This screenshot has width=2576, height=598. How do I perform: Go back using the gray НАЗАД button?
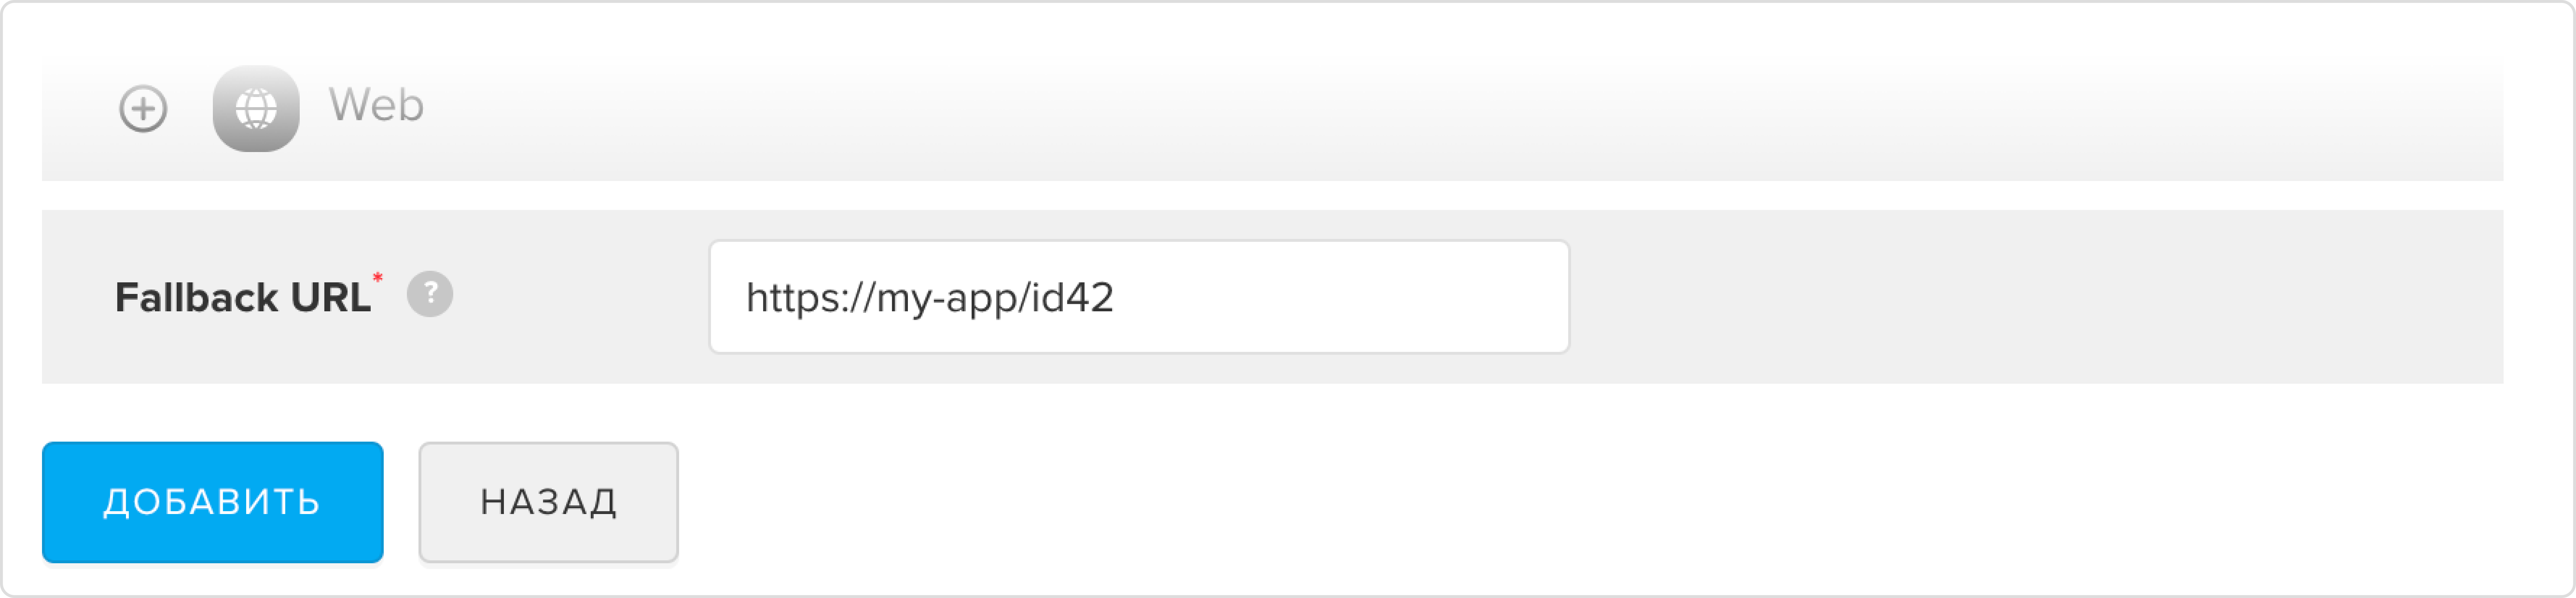tap(548, 502)
